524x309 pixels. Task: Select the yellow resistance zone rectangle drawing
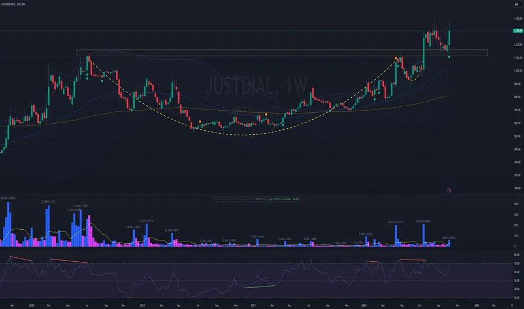coord(282,53)
